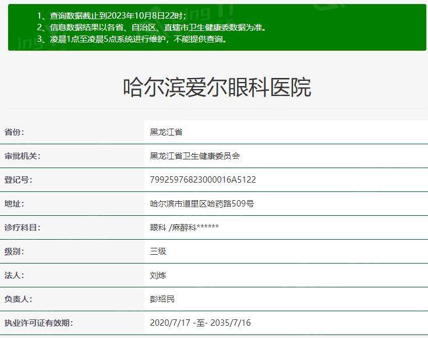The height and width of the screenshot is (338, 428).
Task: Select address 哈尔滨市道里区哈药路509号
Action: (x=202, y=204)
